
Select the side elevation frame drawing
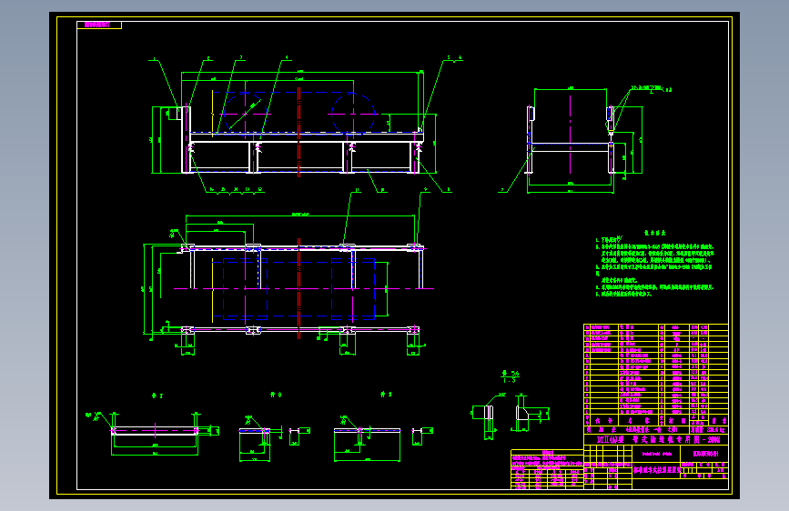[x=570, y=140]
